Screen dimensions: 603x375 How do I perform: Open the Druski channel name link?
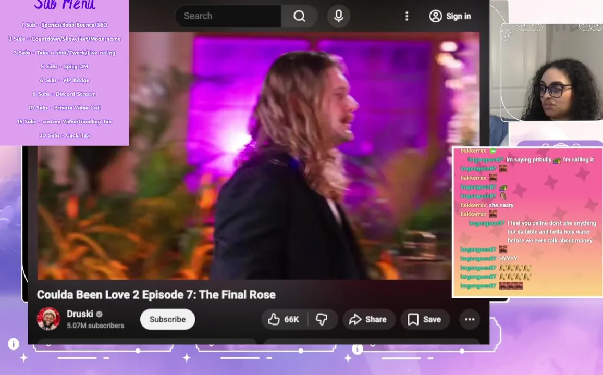(x=80, y=314)
